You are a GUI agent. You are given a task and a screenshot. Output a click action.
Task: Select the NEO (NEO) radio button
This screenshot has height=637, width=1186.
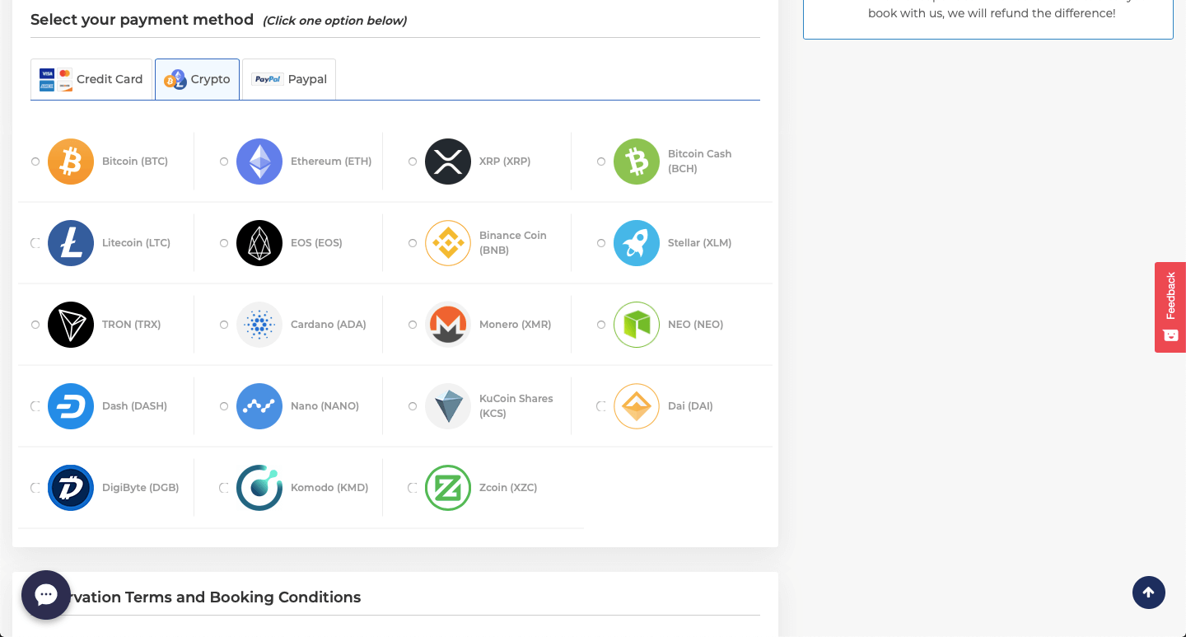pyautogui.click(x=601, y=325)
